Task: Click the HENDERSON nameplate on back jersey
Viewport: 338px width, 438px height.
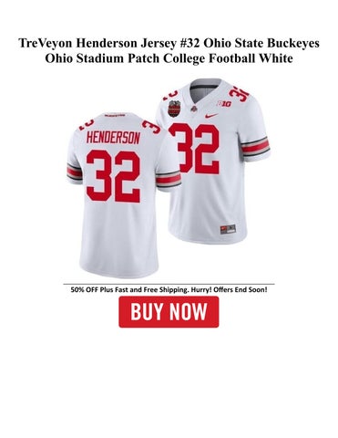Action: pos(113,138)
